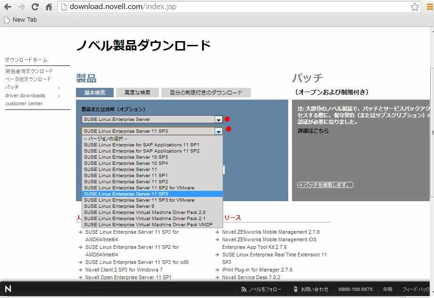
Task: Bookmark page with star icon
Action: [415, 7]
